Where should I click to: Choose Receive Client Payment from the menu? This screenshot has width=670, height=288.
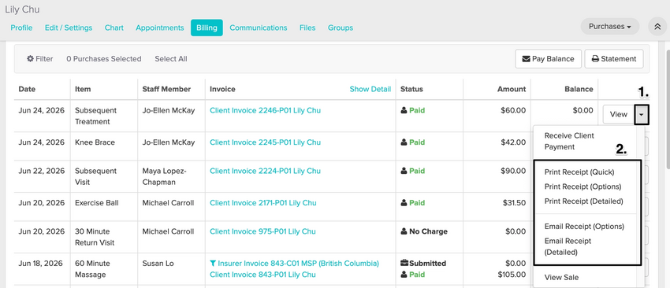569,141
